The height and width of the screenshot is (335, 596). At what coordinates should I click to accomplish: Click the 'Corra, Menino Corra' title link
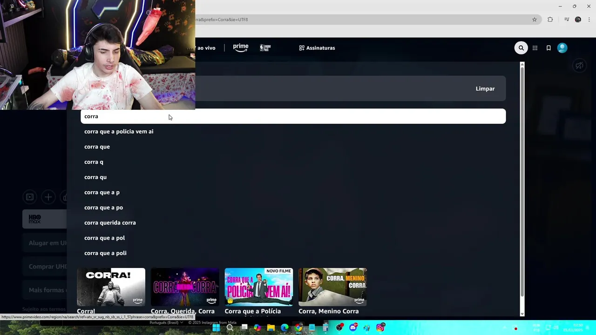pos(329,311)
